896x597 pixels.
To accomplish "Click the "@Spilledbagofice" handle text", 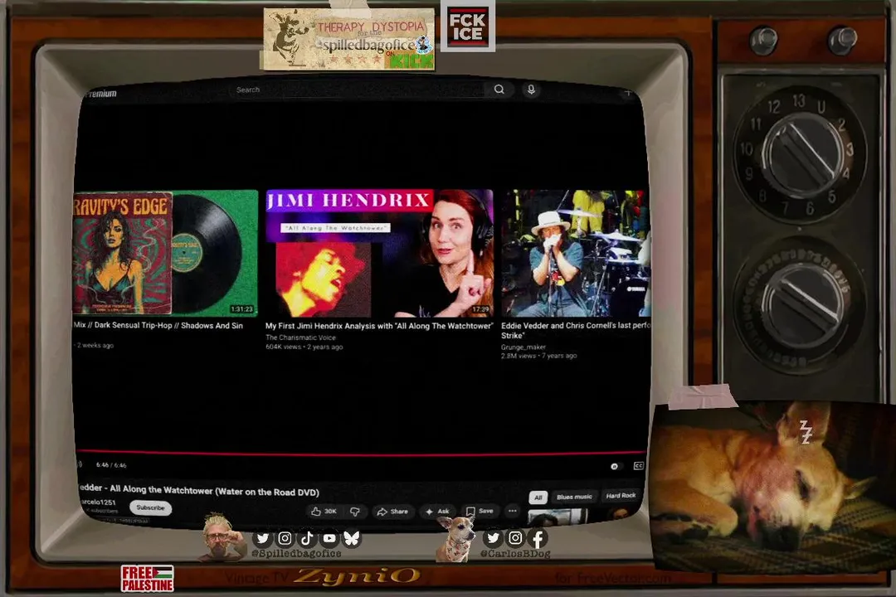I will tap(296, 554).
